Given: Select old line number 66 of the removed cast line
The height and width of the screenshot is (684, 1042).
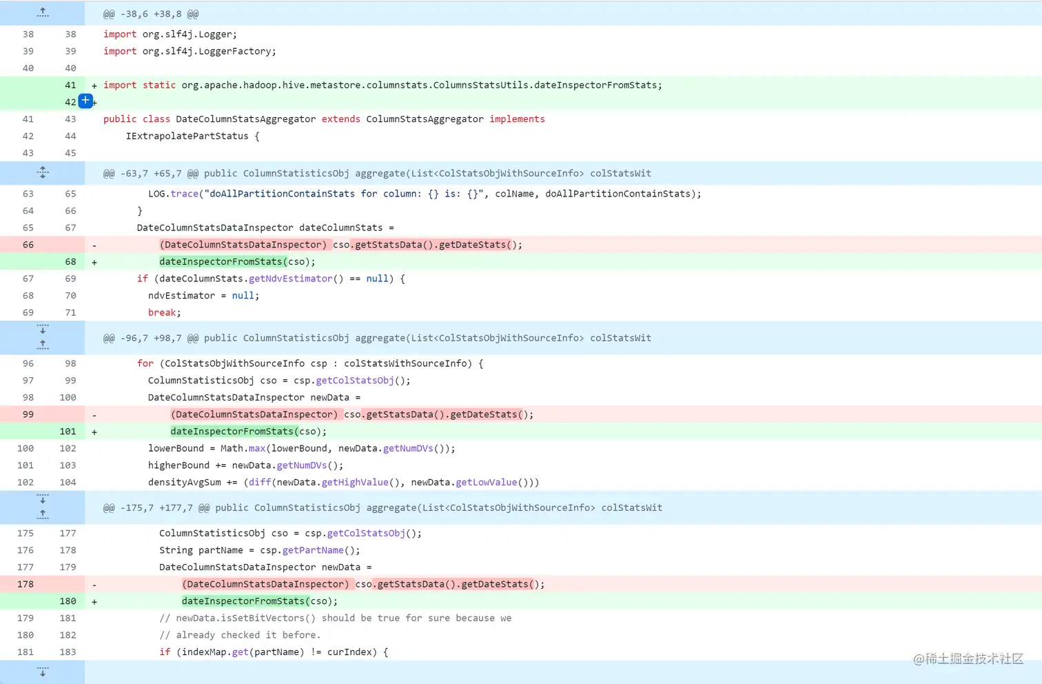Looking at the screenshot, I should click(x=28, y=244).
